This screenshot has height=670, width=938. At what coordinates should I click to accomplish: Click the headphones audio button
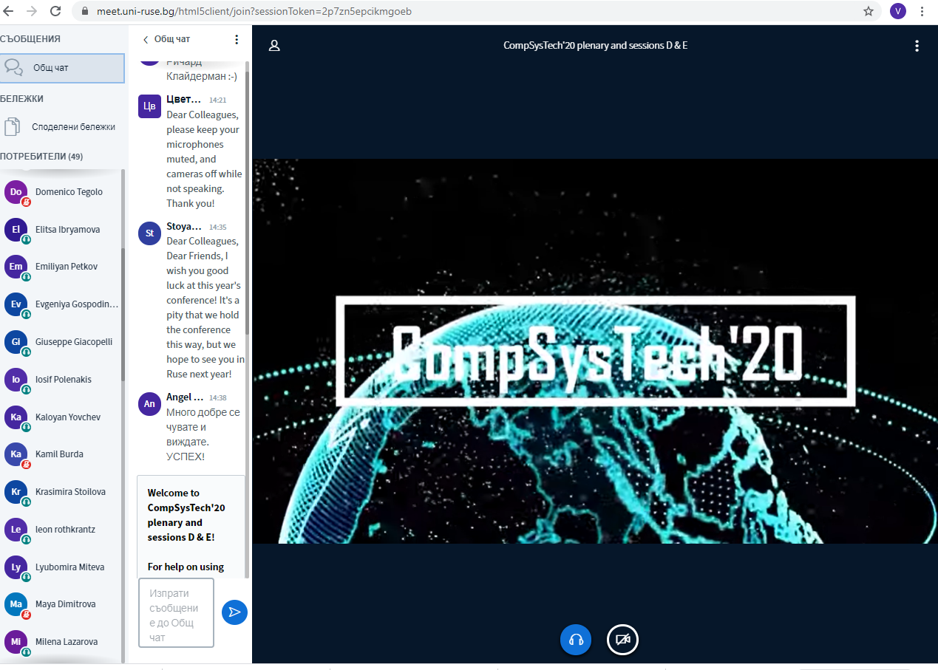[576, 640]
